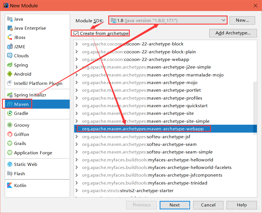Screen dimensions: 262x213
Task: Select maven-archetype-mojo archetype row
Action: (166, 82)
